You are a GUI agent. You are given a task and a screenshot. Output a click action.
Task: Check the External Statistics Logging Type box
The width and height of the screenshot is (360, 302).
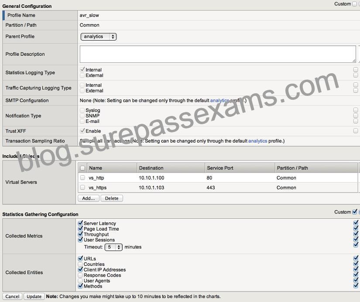coord(82,75)
